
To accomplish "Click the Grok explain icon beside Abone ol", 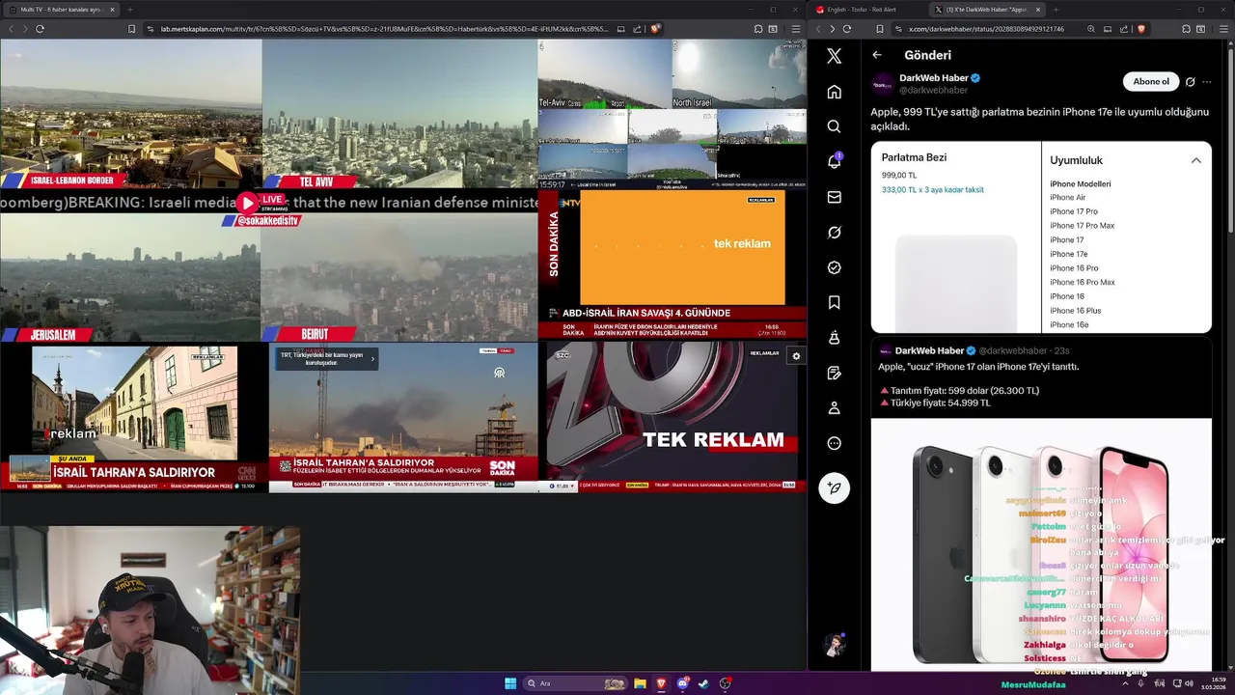I will click(x=1190, y=82).
